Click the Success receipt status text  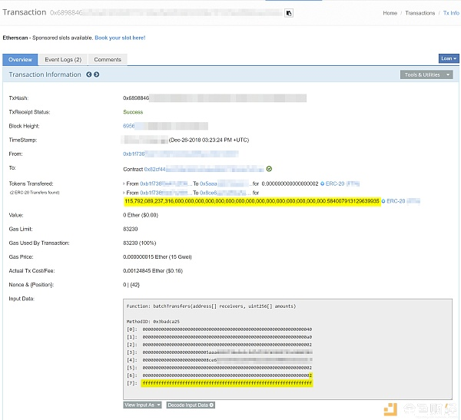pos(133,112)
